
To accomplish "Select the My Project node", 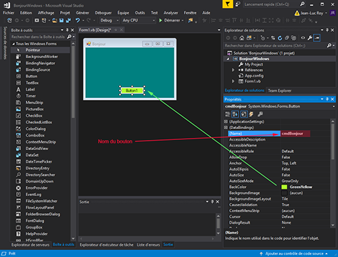I will click(254, 64).
